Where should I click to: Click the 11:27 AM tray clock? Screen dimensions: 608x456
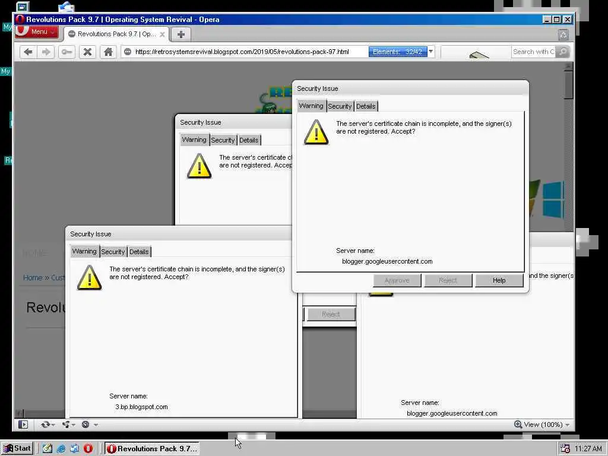point(588,449)
